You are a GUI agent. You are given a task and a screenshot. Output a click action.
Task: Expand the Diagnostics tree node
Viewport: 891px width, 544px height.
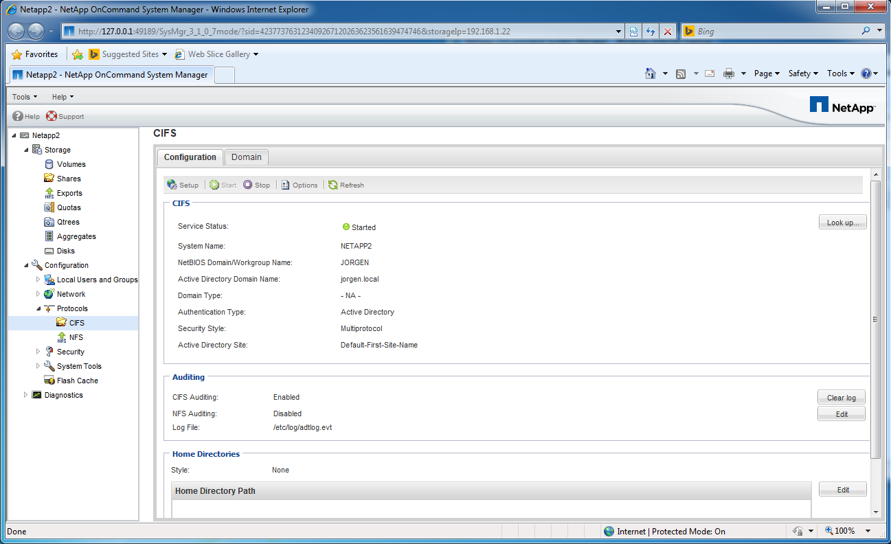pyautogui.click(x=26, y=395)
